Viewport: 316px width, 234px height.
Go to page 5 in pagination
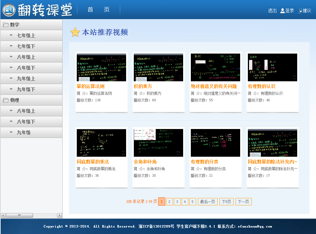click(x=192, y=202)
